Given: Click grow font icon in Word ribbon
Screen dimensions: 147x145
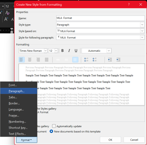Looking at the screenshot, I should point(6,19).
